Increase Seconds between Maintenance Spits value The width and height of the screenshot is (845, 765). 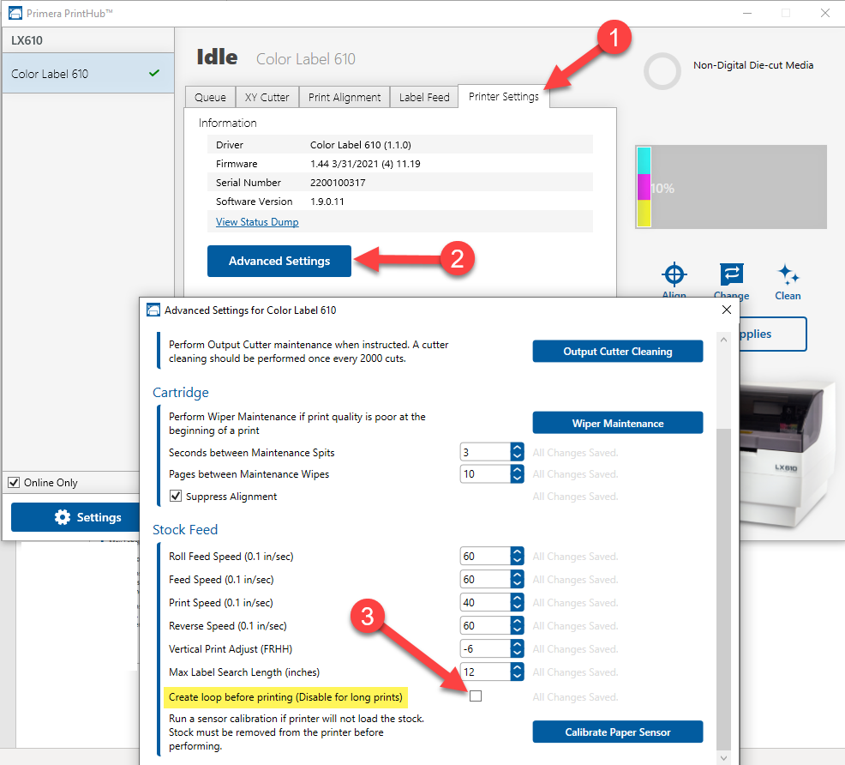[x=517, y=448]
